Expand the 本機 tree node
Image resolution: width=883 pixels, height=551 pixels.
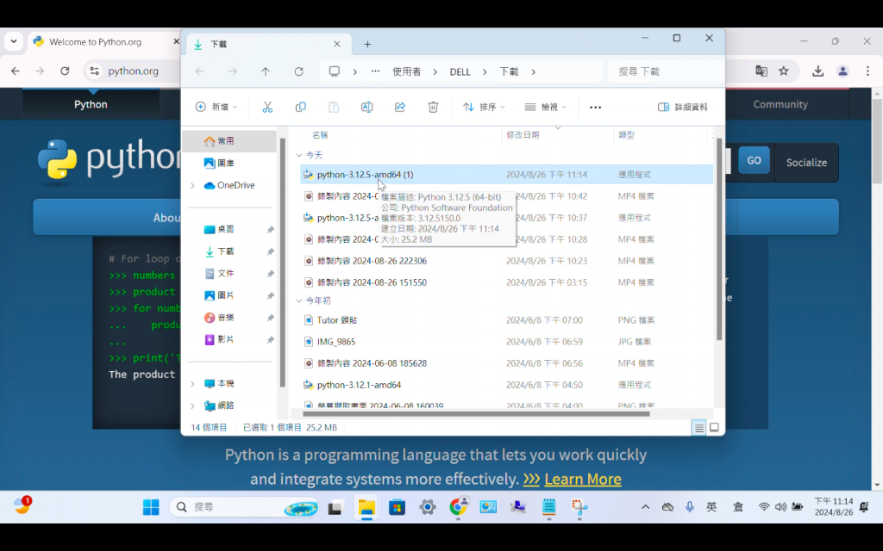(192, 383)
